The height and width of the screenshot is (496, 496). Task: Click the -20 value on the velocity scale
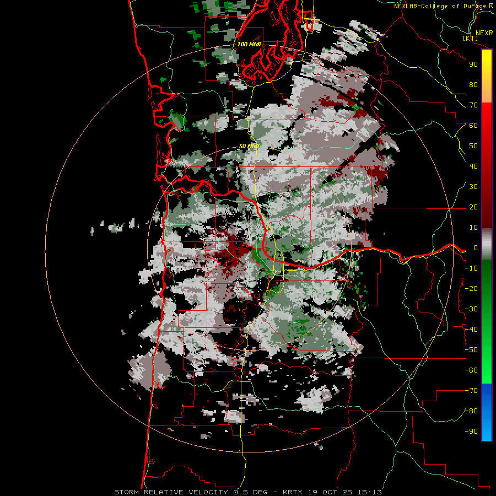click(471, 289)
